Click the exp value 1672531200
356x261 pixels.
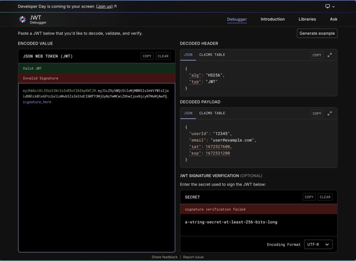(218, 153)
